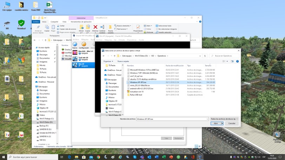Click the dialog help question icon
Viewport: 285px width, 160px height.
[x=237, y=61]
